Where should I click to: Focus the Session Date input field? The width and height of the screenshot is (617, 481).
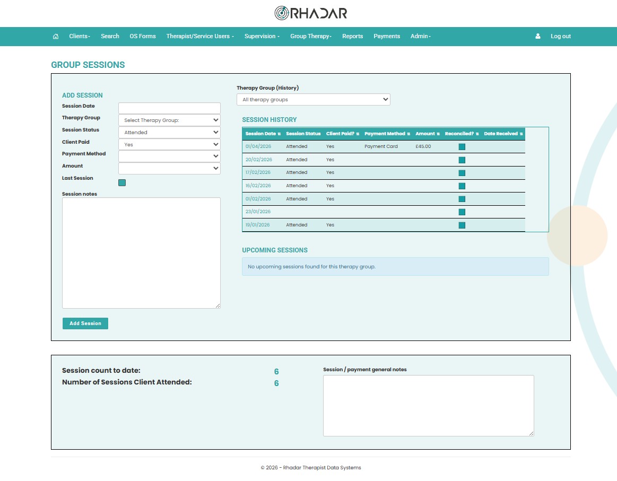coord(169,108)
